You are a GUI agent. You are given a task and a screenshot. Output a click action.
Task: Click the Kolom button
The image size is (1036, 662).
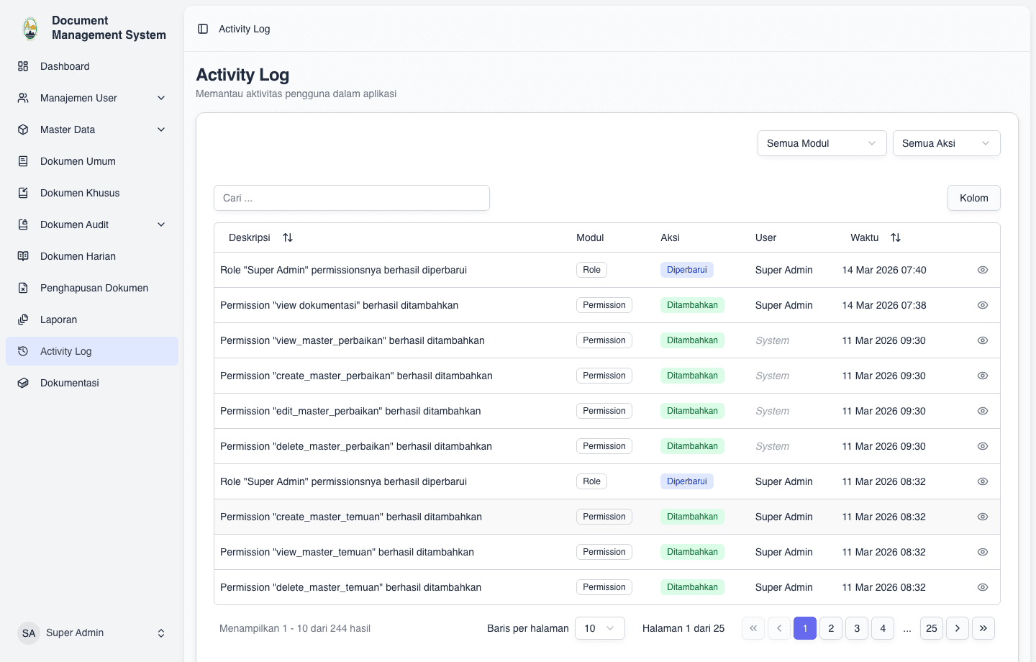click(974, 198)
